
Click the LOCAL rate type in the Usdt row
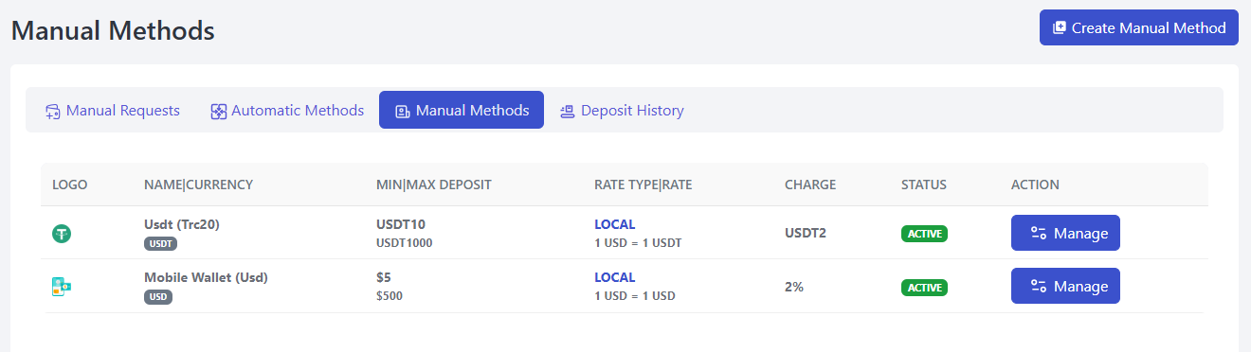pos(615,224)
